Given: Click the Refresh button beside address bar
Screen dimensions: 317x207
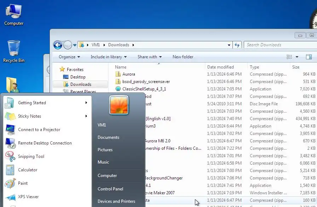Looking at the screenshot, I should coord(237,45).
